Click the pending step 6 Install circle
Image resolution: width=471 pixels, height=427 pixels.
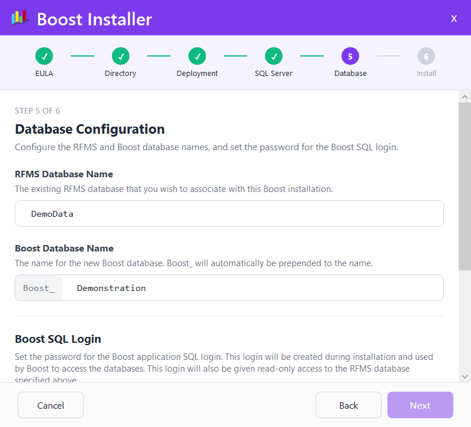[426, 56]
